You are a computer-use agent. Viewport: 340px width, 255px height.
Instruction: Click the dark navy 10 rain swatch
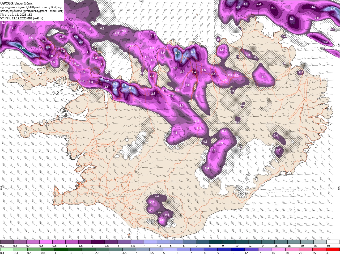point(237,249)
